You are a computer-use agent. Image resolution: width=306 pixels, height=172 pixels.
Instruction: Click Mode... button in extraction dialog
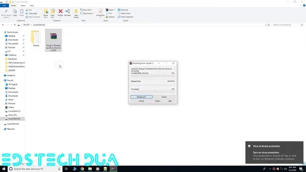click(x=158, y=101)
